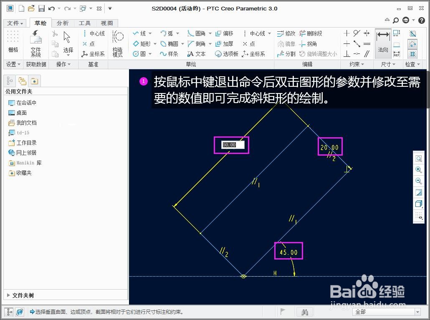Select the 分割 divide tool

(x=286, y=54)
